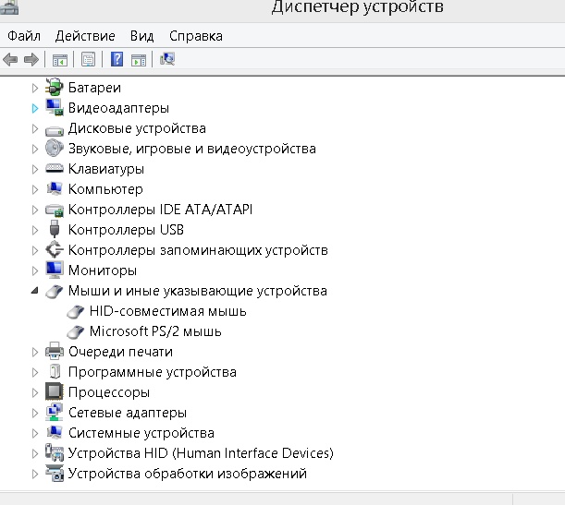This screenshot has height=505, width=565.
Task: Click the blue question mark Help icon
Action: pos(117,60)
